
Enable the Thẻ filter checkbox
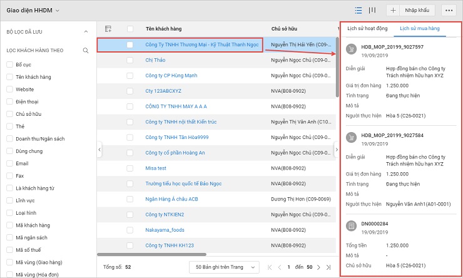(x=10, y=126)
